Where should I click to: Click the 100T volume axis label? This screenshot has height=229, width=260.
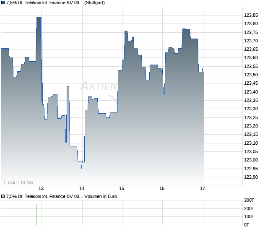click(x=249, y=216)
